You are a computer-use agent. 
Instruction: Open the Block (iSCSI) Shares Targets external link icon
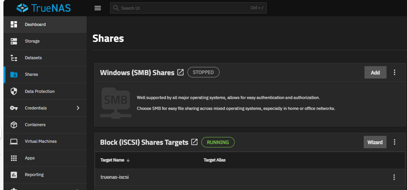pos(194,142)
